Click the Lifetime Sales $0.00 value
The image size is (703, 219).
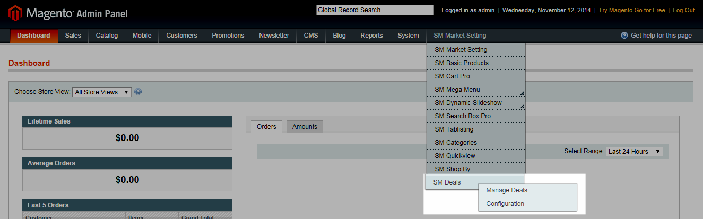127,138
